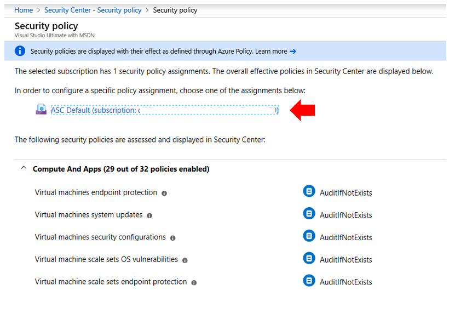Click effect icon for scale sets OS vulnerabilities

309,258
